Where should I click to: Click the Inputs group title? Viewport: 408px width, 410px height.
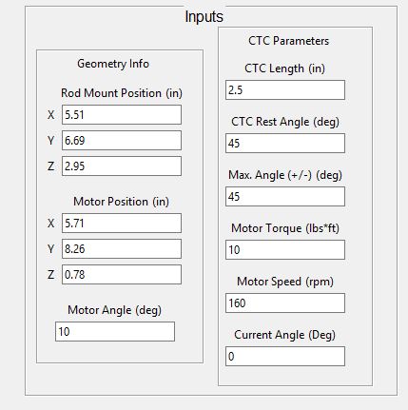pos(204,16)
